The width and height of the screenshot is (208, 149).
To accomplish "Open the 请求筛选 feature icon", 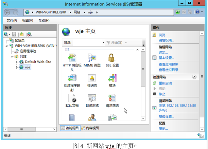I will tap(112, 98).
